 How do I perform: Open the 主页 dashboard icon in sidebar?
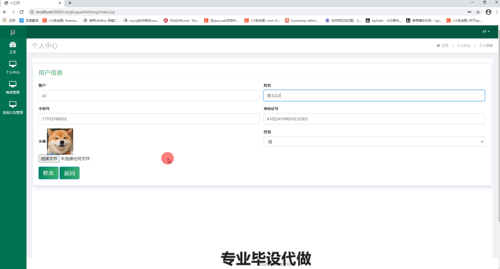(13, 45)
